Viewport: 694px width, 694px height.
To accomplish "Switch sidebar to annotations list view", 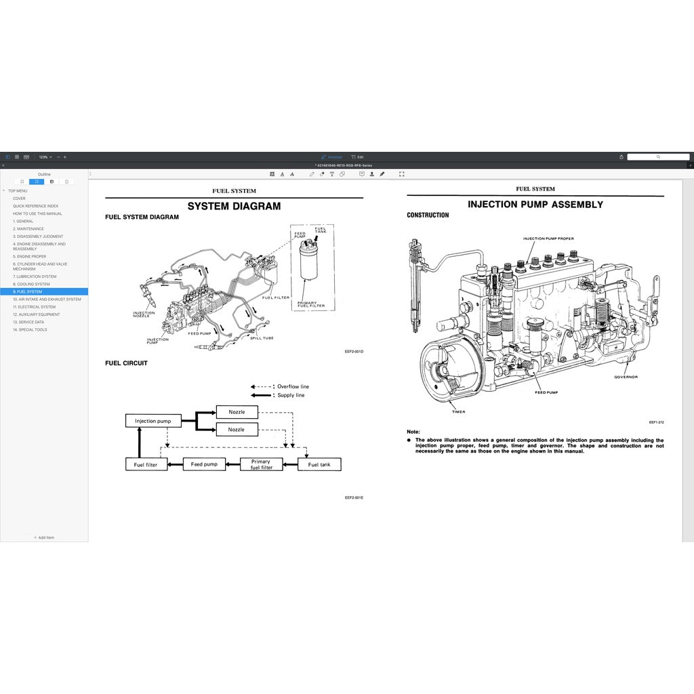I will coord(52,182).
